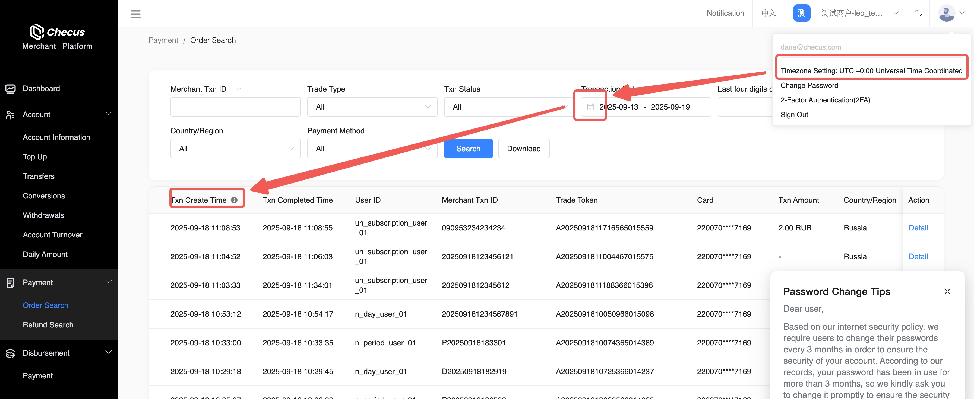
Task: Click the Dashboard chart icon in sidebar
Action: click(x=11, y=89)
